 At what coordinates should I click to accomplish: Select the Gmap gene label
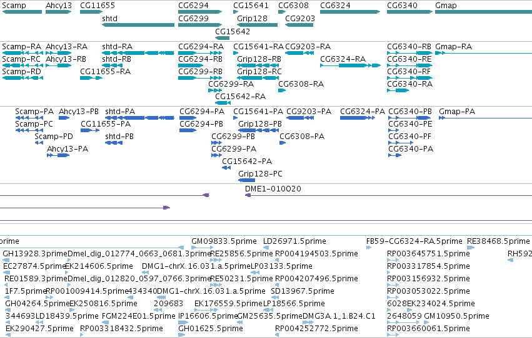(x=446, y=6)
